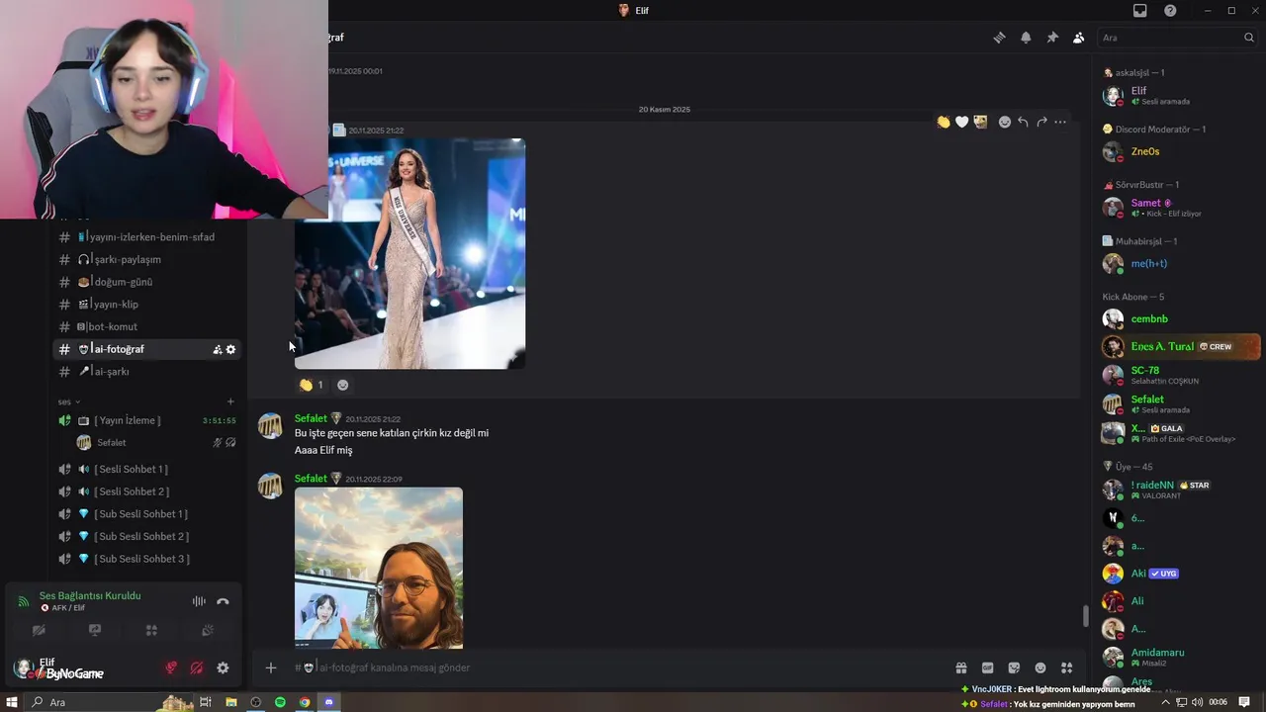The image size is (1266, 712).
Task: Open the add reaction smiley on message toolbar
Action: (1004, 122)
